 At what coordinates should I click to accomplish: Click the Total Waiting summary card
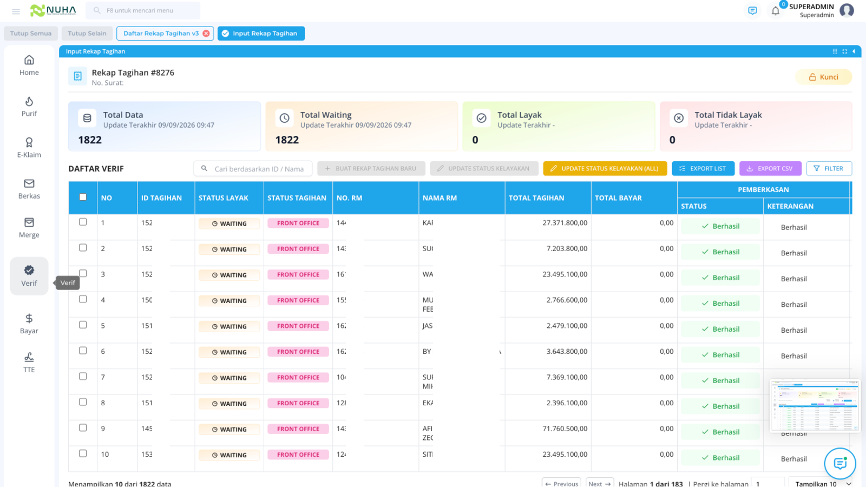point(362,126)
